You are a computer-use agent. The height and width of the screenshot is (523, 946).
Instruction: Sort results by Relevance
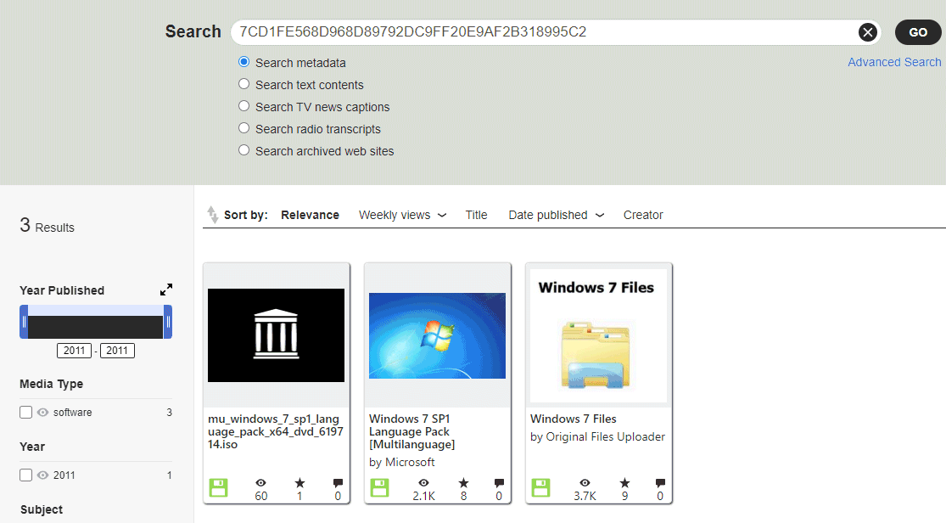pos(311,215)
